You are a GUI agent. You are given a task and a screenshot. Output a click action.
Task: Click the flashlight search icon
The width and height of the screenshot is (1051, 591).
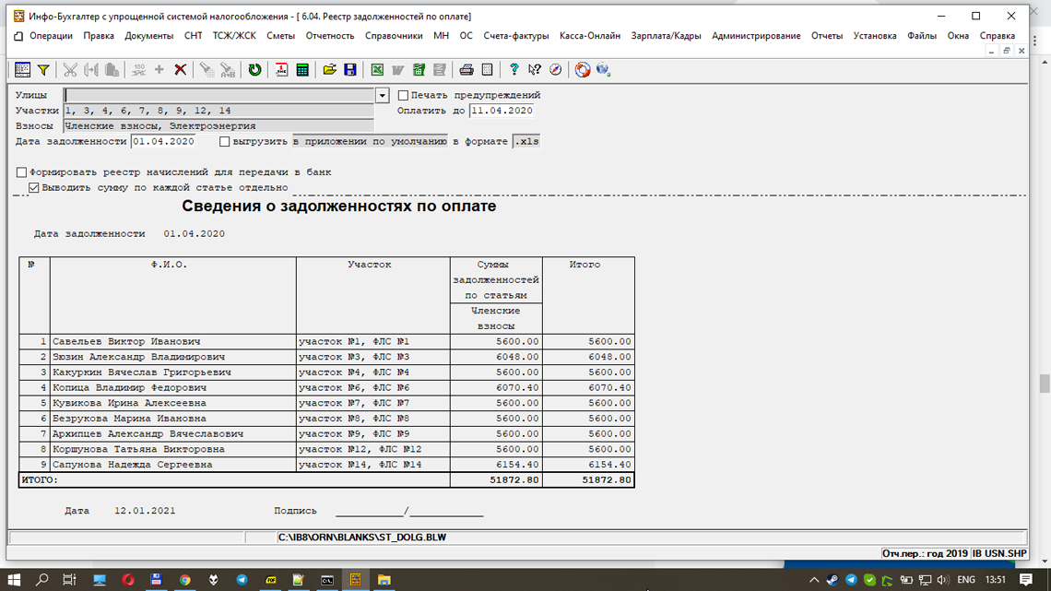click(x=207, y=70)
